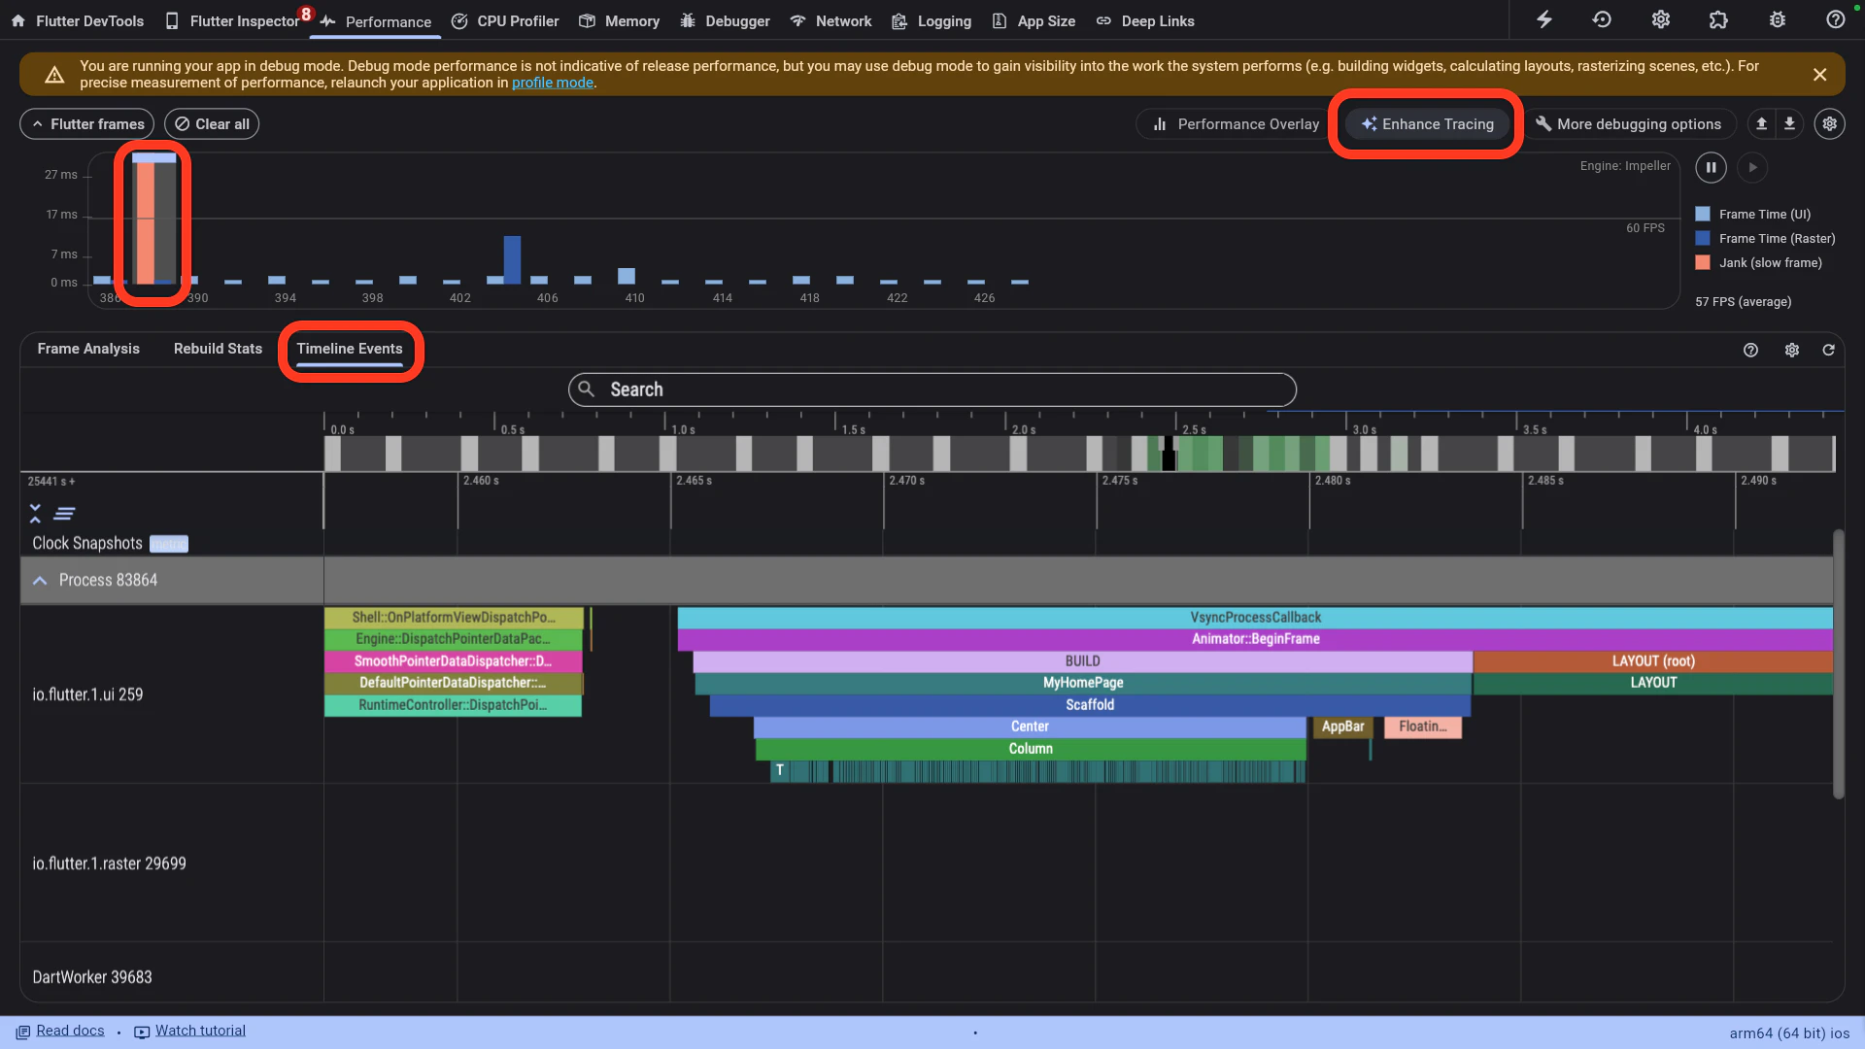Screen dimensions: 1865x1049
Task: Collapse the Process 83864 row
Action: 40,580
